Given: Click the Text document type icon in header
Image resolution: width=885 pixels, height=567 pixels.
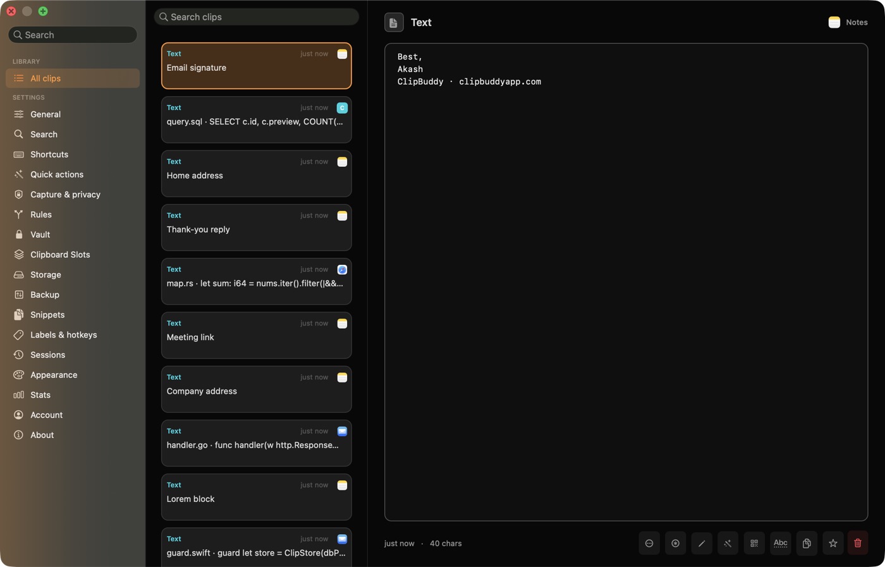Looking at the screenshot, I should [394, 23].
